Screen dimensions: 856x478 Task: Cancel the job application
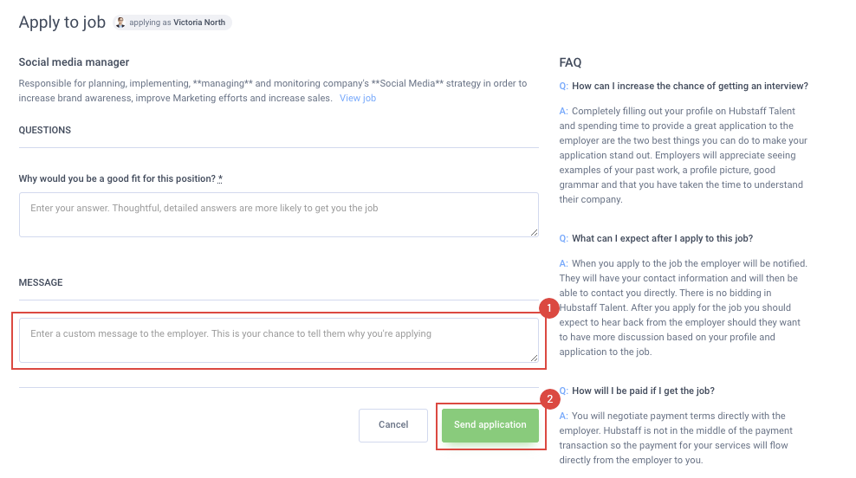click(x=393, y=425)
